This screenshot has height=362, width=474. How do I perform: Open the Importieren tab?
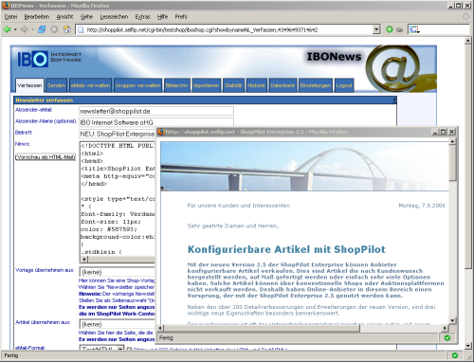(x=206, y=85)
